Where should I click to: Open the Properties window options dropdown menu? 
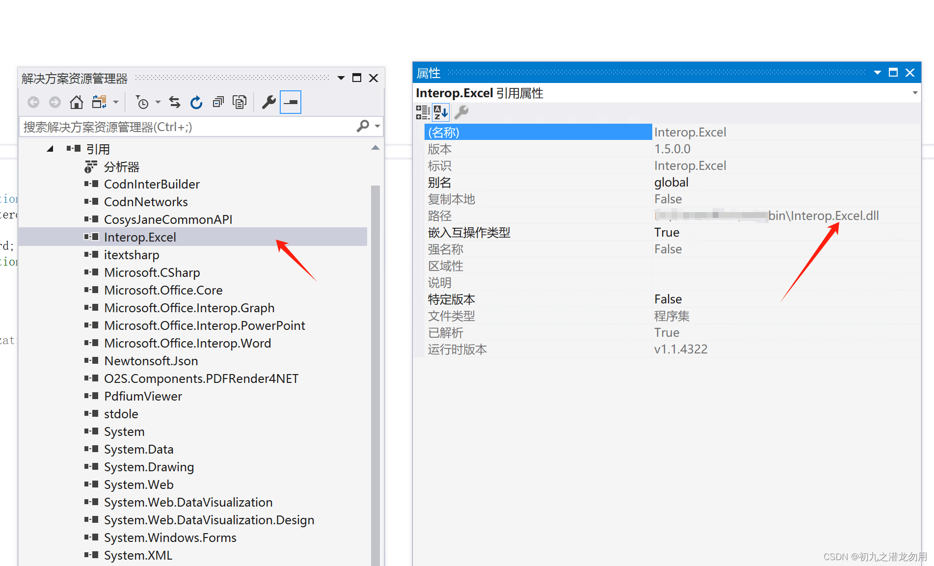pos(878,73)
